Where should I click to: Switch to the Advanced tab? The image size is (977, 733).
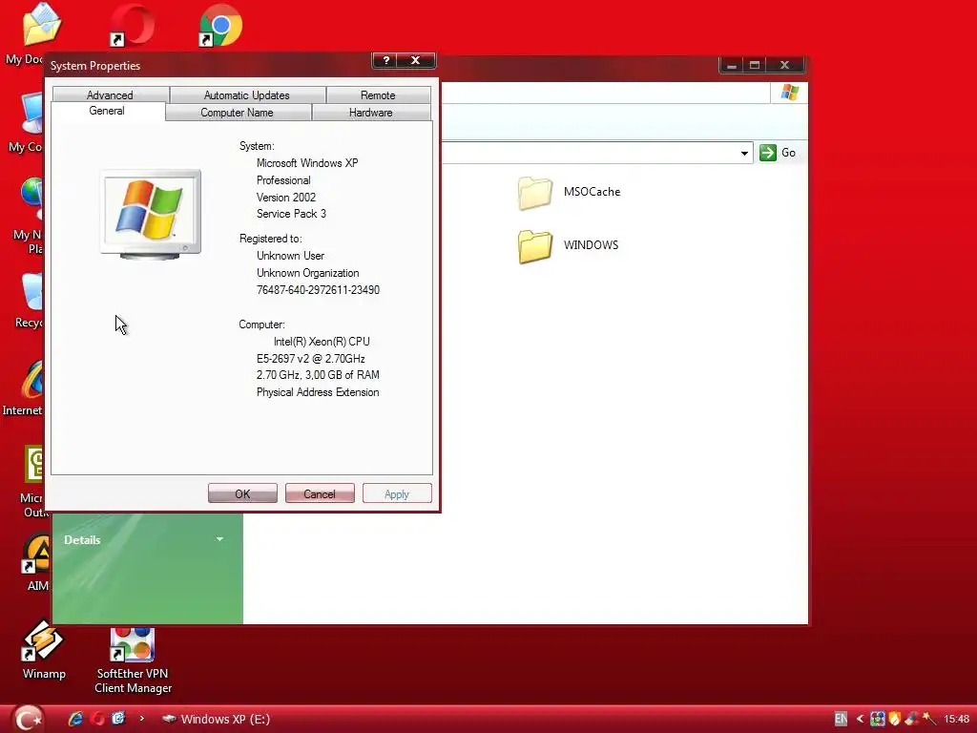[x=110, y=94]
